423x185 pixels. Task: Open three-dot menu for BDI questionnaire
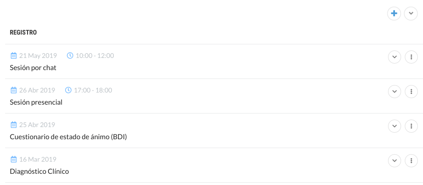click(x=411, y=126)
